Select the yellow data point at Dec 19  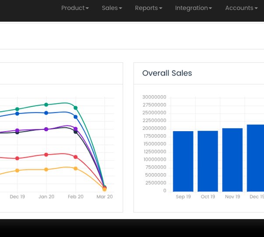coord(17,170)
